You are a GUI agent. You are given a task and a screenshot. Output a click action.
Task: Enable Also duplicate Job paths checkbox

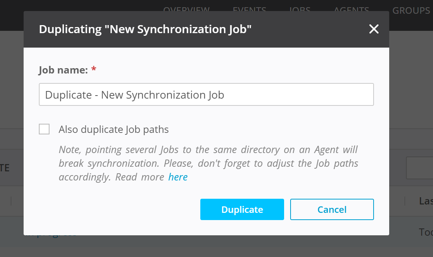44,129
